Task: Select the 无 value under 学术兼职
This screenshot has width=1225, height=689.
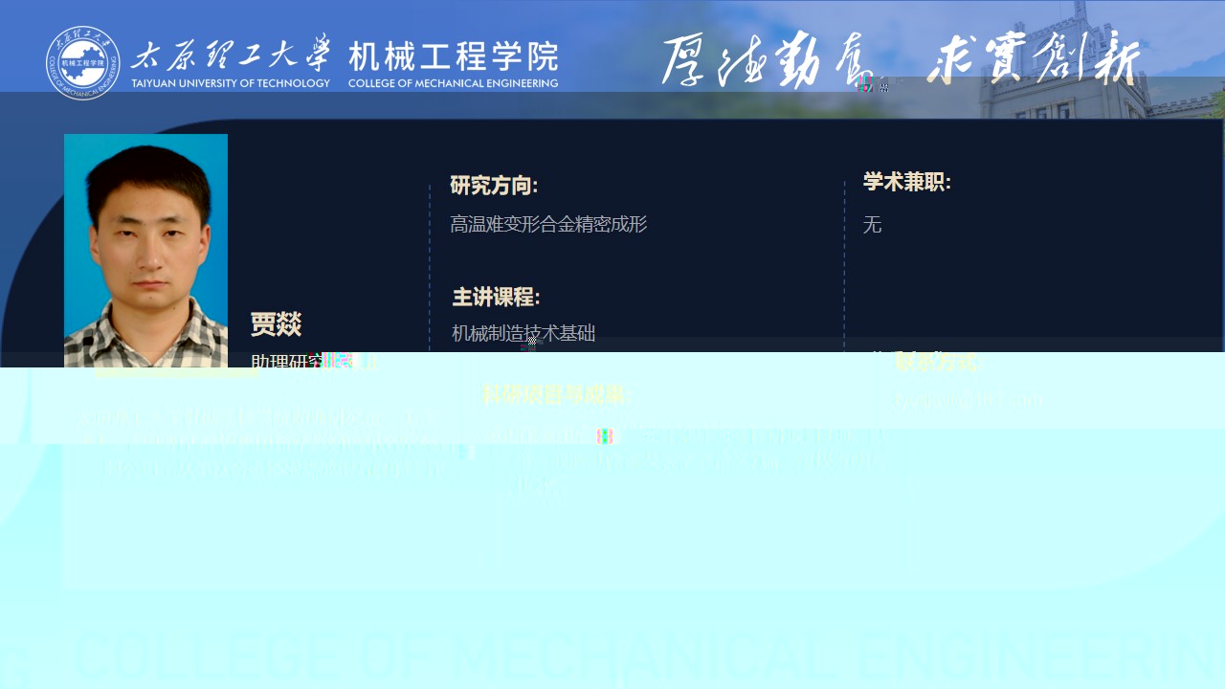Action: pos(872,225)
